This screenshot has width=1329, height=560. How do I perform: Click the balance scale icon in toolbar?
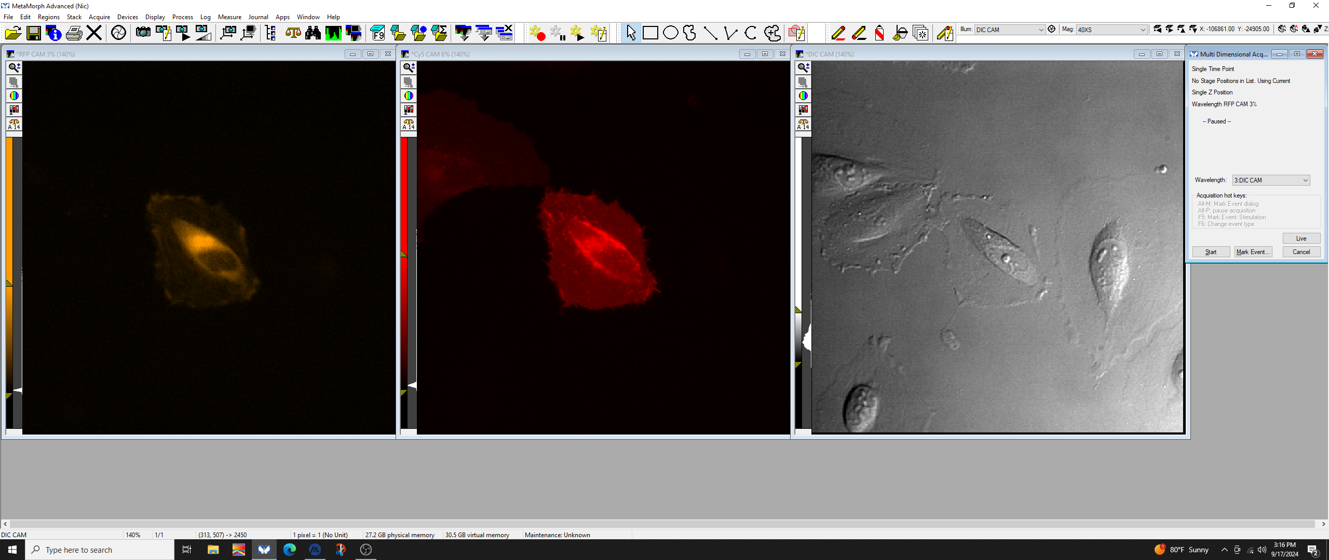pos(293,33)
